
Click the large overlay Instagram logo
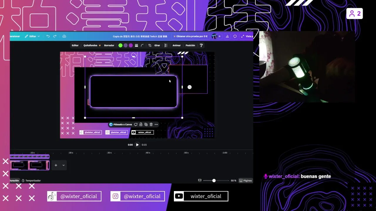click(x=115, y=196)
